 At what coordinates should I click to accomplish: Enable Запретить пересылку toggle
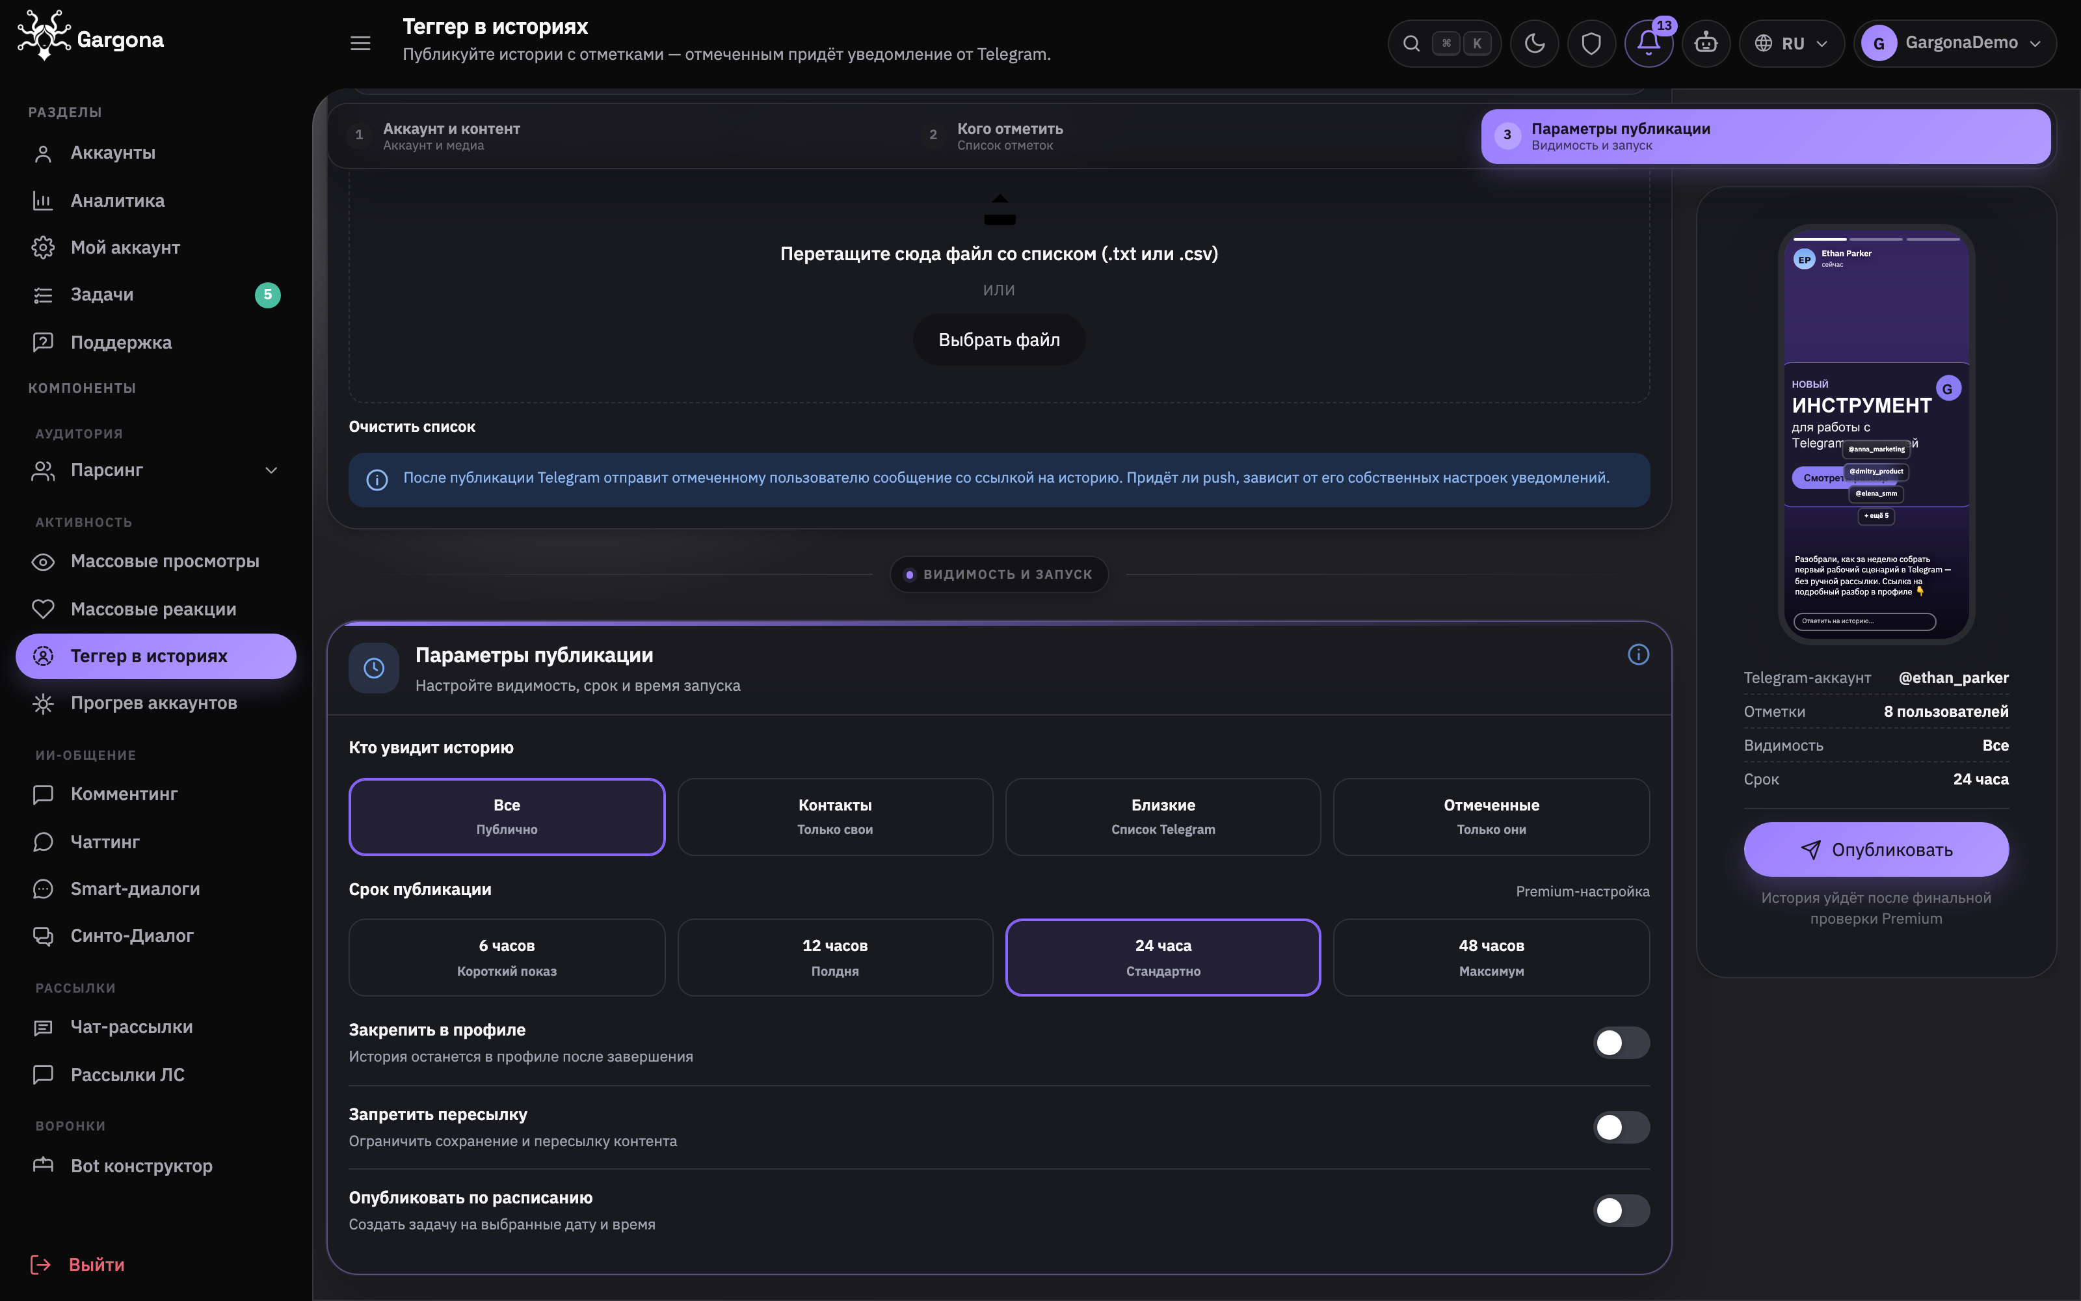(x=1621, y=1127)
